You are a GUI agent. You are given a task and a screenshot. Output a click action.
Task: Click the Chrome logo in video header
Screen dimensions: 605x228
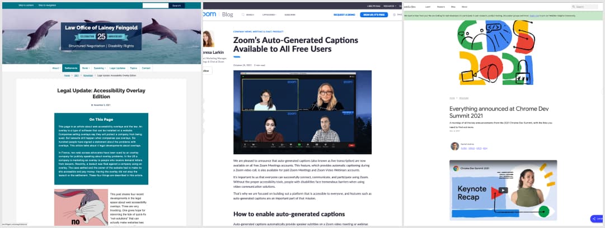tap(456, 168)
